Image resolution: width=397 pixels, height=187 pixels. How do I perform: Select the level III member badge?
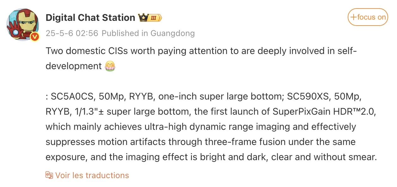pos(155,18)
